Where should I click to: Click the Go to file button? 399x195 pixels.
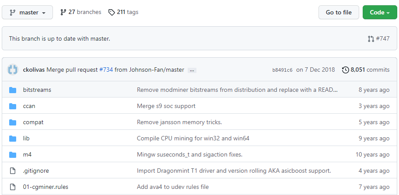point(338,12)
